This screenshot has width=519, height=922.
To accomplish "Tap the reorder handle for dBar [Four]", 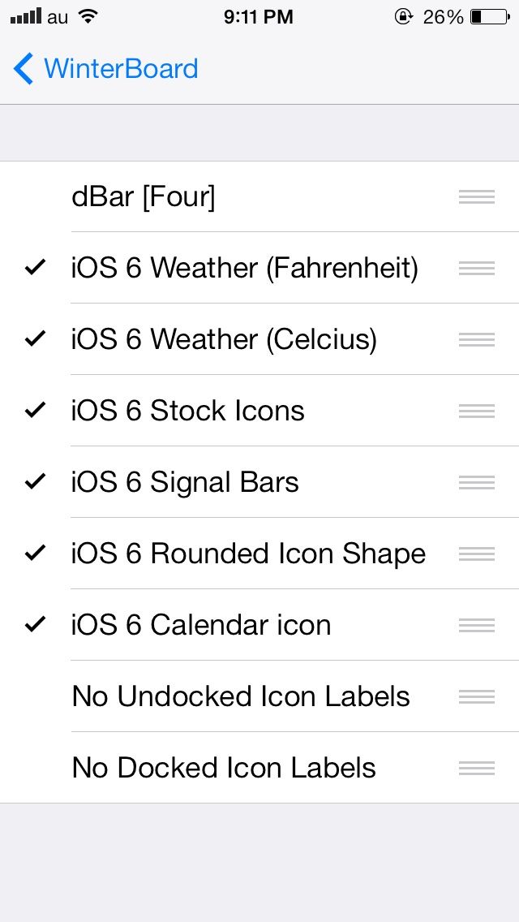I will coord(476,197).
